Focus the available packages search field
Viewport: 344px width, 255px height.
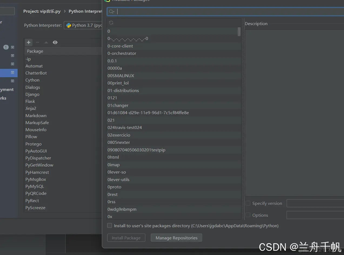(x=226, y=12)
